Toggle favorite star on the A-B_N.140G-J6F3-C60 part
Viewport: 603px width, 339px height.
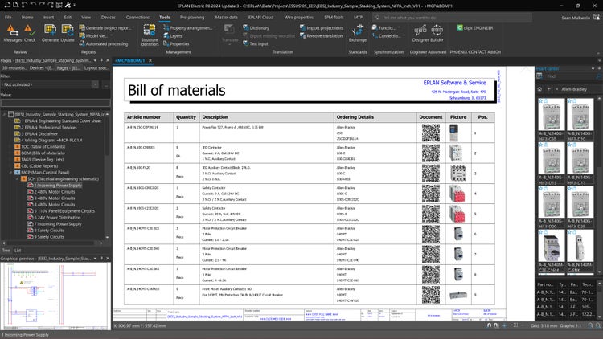539,103
